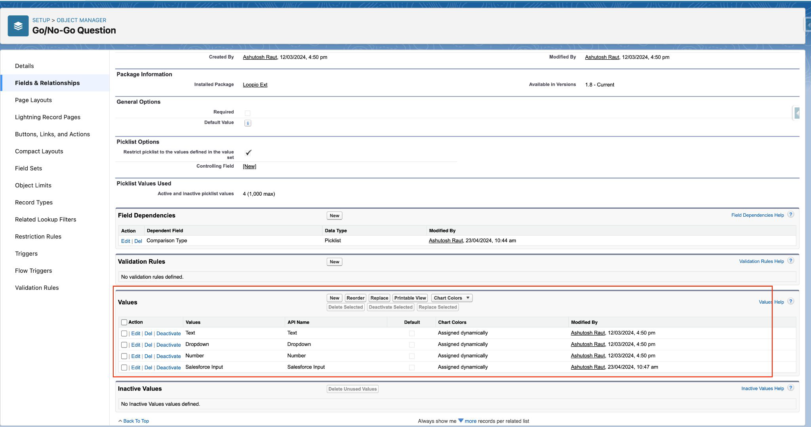The width and height of the screenshot is (811, 427).
Task: Open Object Limits in sidebar
Action: [x=33, y=185]
